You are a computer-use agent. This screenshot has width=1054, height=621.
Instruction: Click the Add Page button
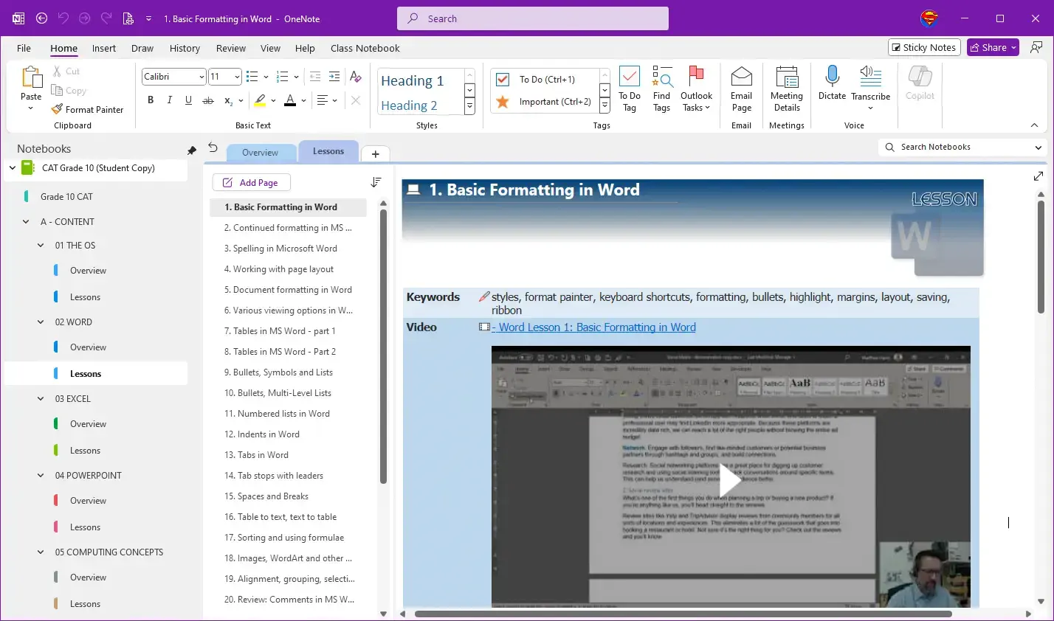[251, 183]
